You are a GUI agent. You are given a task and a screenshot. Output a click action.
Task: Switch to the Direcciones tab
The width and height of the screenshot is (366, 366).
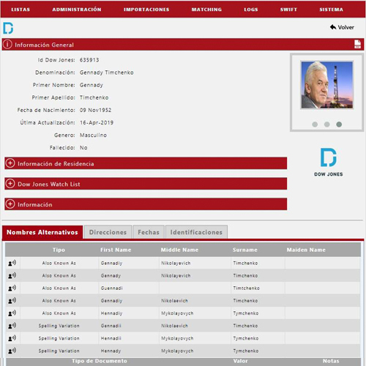coord(108,232)
